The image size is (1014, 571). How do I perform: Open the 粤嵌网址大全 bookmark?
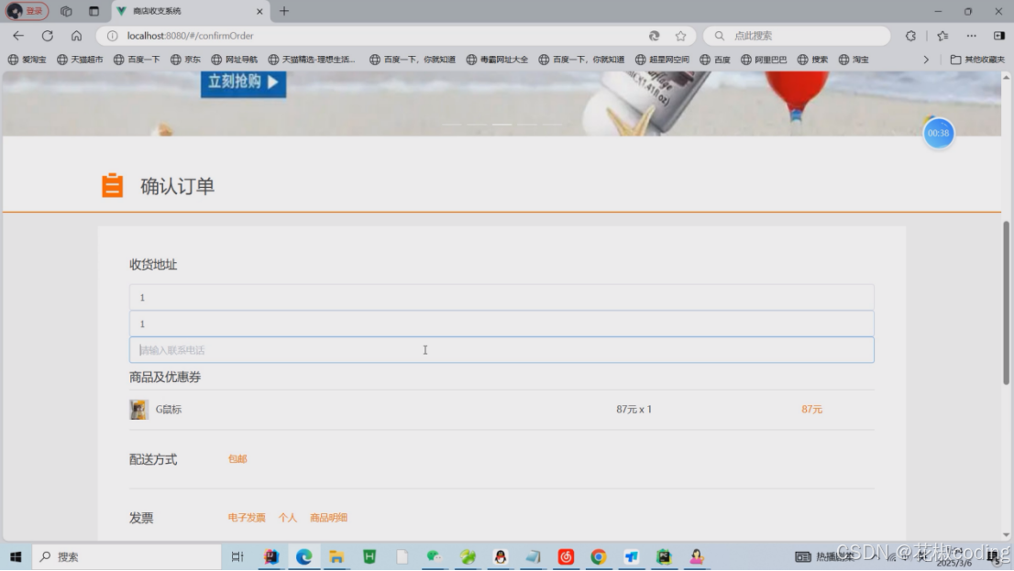coord(497,60)
